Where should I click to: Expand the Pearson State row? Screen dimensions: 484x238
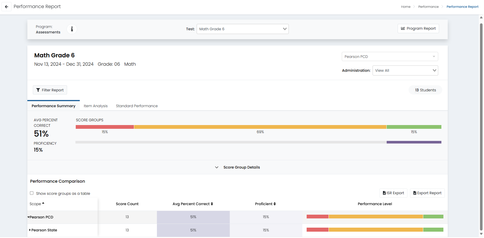30,230
